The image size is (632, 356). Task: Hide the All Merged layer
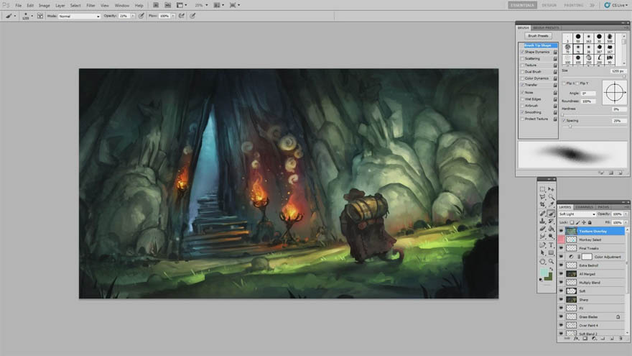561,274
